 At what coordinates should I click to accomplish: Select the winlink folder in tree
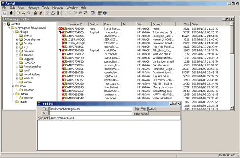(x=28, y=82)
